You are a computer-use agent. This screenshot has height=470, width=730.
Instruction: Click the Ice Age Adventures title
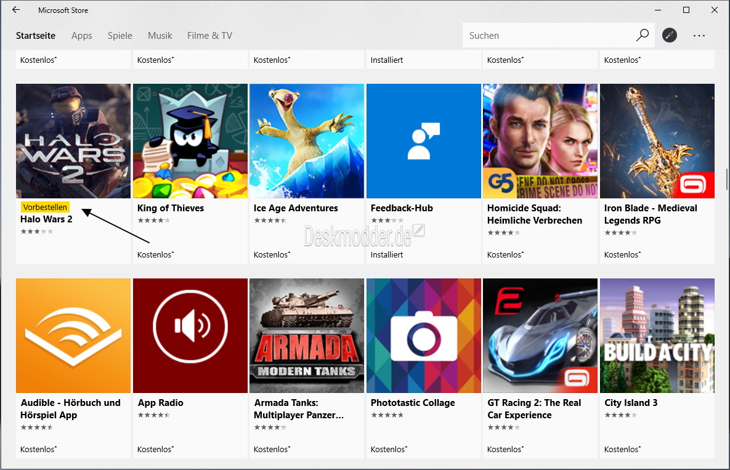tap(296, 208)
